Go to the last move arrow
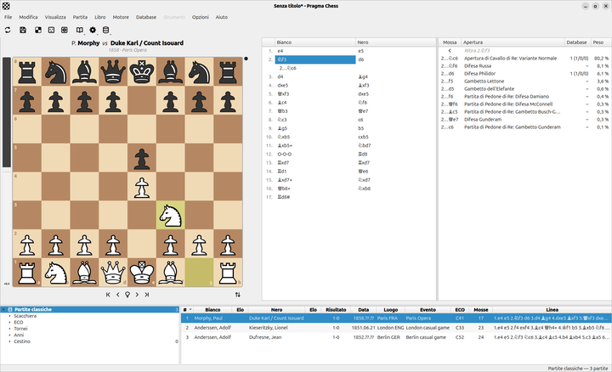Image resolution: width=612 pixels, height=372 pixels. 147,295
